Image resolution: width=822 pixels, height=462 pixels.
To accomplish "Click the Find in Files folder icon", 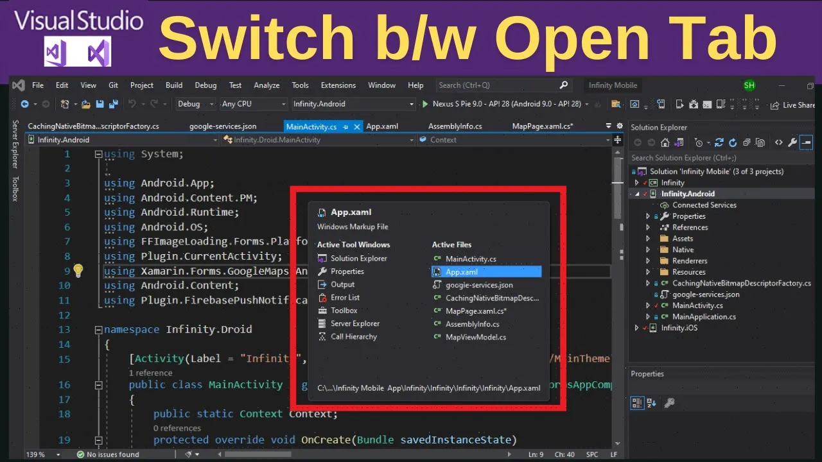I will coord(616,104).
